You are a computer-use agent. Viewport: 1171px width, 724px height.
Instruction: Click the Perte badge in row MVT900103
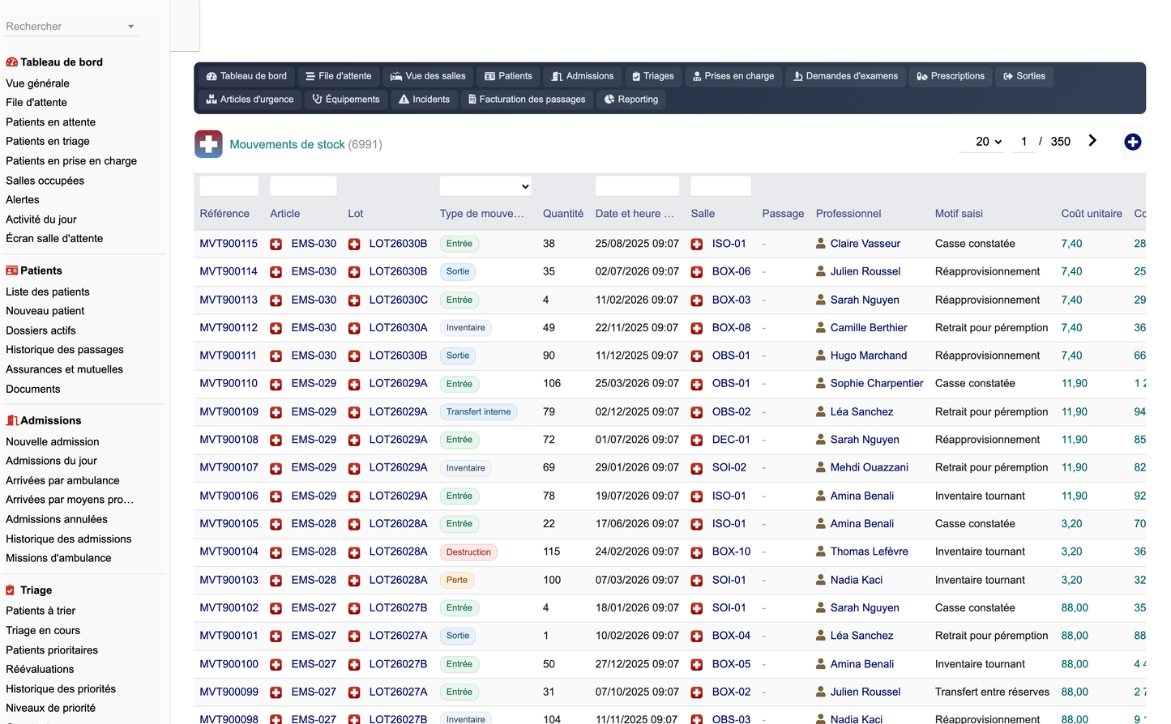coord(457,580)
